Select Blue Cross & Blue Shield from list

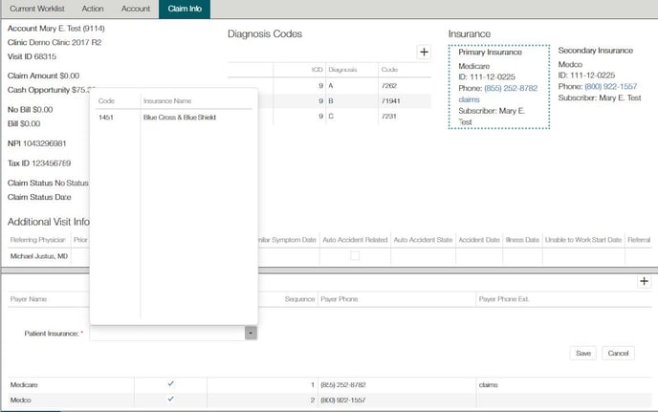pos(179,118)
